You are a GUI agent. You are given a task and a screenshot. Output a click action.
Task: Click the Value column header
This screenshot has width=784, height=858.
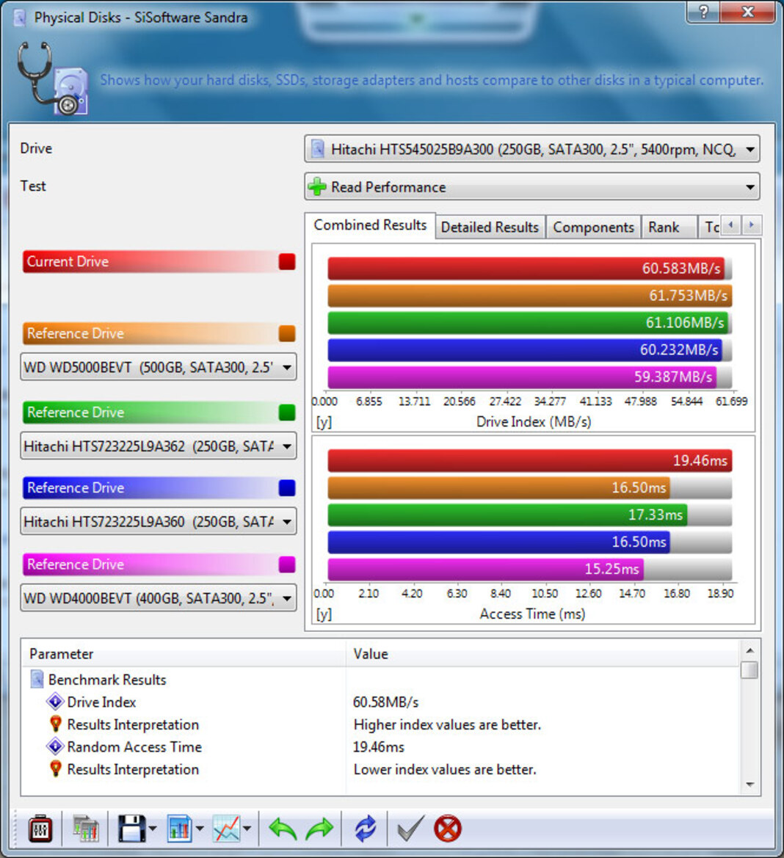[x=542, y=653]
